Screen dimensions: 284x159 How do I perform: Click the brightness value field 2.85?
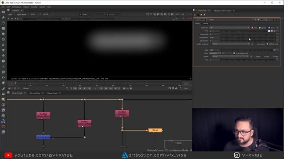pyautogui.click(x=214, y=38)
